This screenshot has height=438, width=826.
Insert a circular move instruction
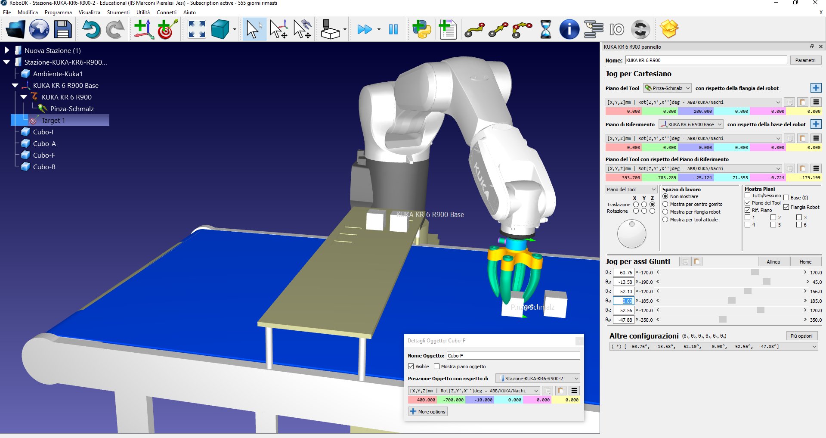coord(522,29)
